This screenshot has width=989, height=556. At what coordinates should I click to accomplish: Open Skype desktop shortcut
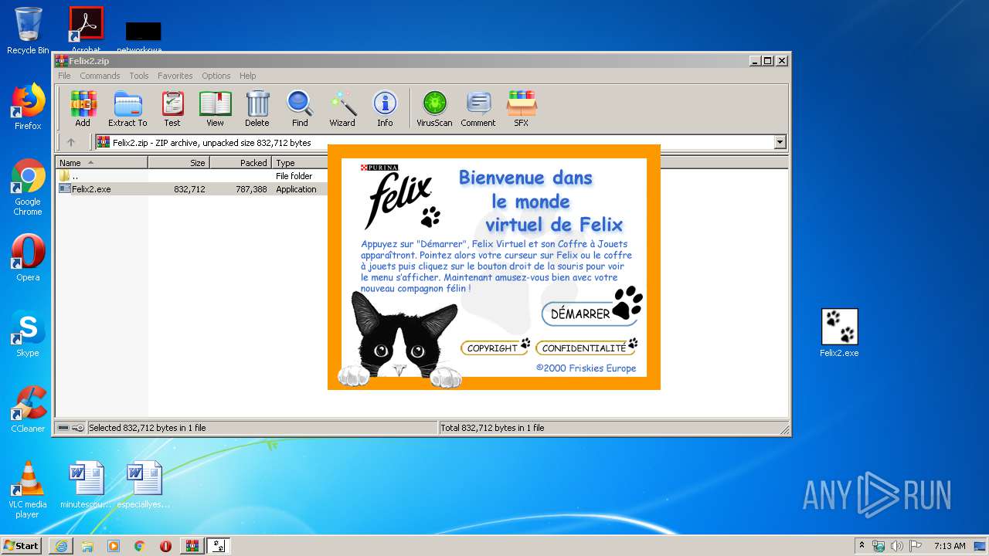(x=28, y=334)
